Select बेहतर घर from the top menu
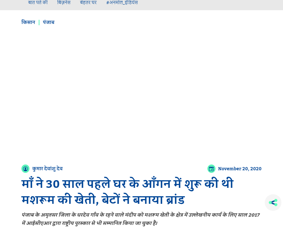The width and height of the screenshot is (283, 230). coord(88,3)
